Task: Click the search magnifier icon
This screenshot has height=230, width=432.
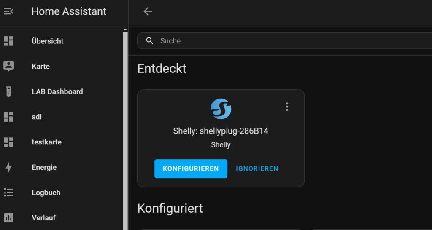Action: (150, 41)
